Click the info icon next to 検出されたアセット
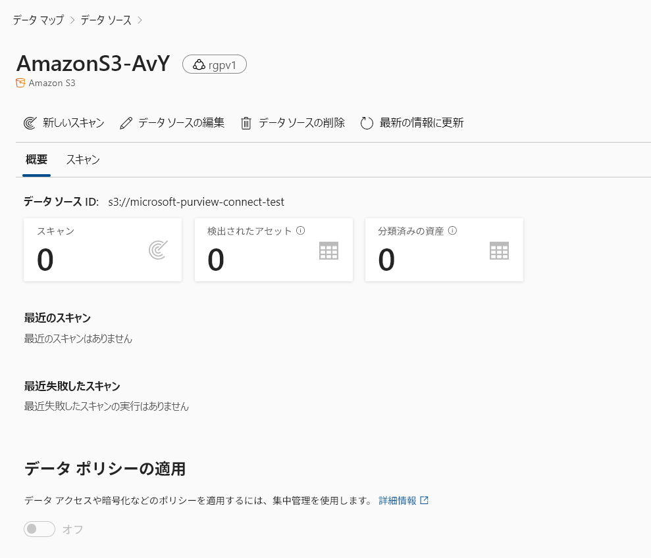The width and height of the screenshot is (651, 558). coord(299,230)
